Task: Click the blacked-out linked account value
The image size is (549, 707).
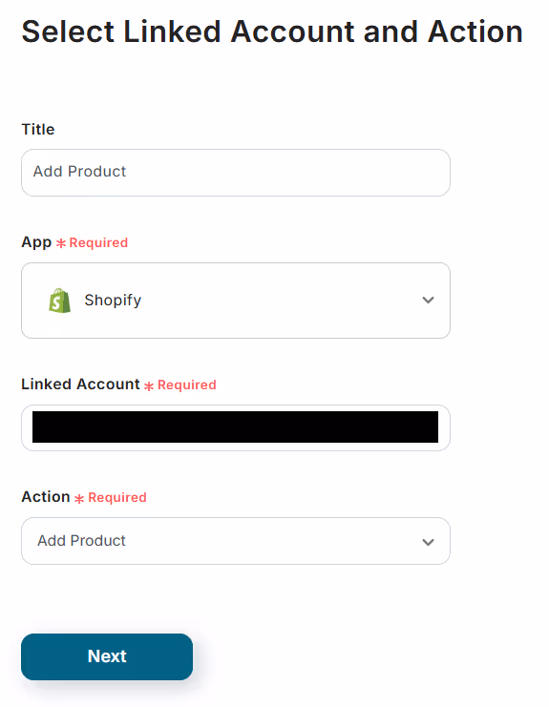Action: coord(235,426)
